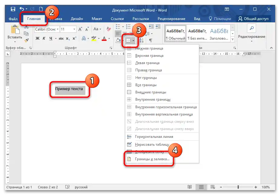Open the Font dialog launcher
280x195 pixels.
(x=111, y=48)
